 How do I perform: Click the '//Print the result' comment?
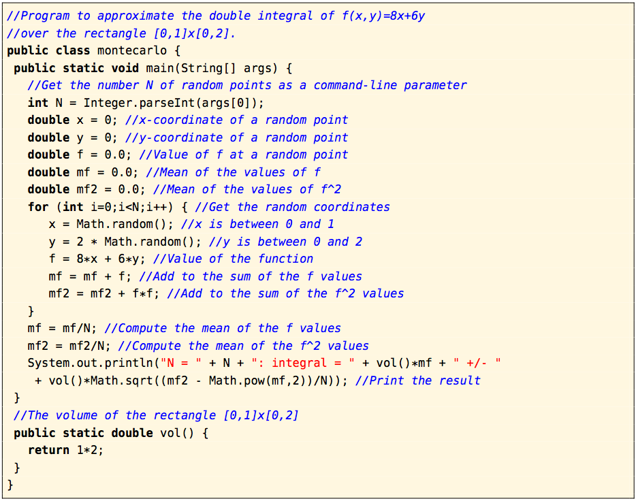point(417,381)
